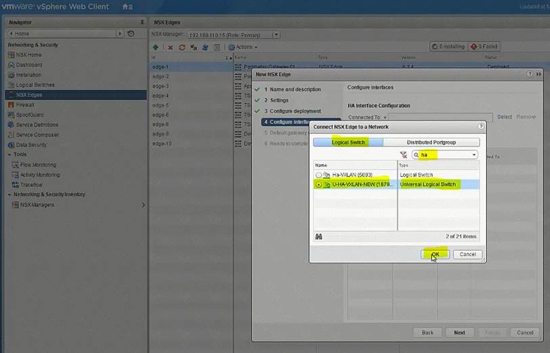Pin the Navigator panel
The height and width of the screenshot is (353, 550).
pyautogui.click(x=141, y=22)
